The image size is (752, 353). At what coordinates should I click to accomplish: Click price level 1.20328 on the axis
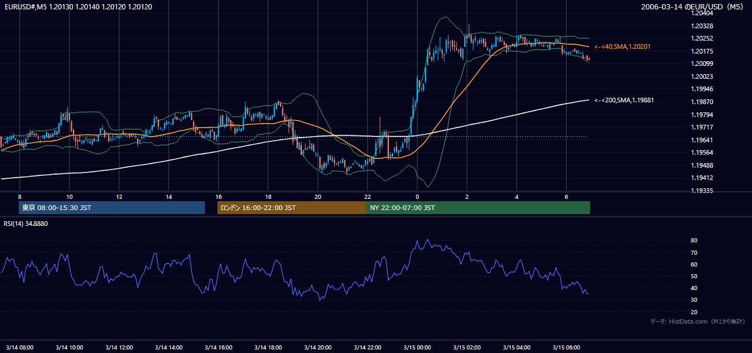tap(702, 26)
